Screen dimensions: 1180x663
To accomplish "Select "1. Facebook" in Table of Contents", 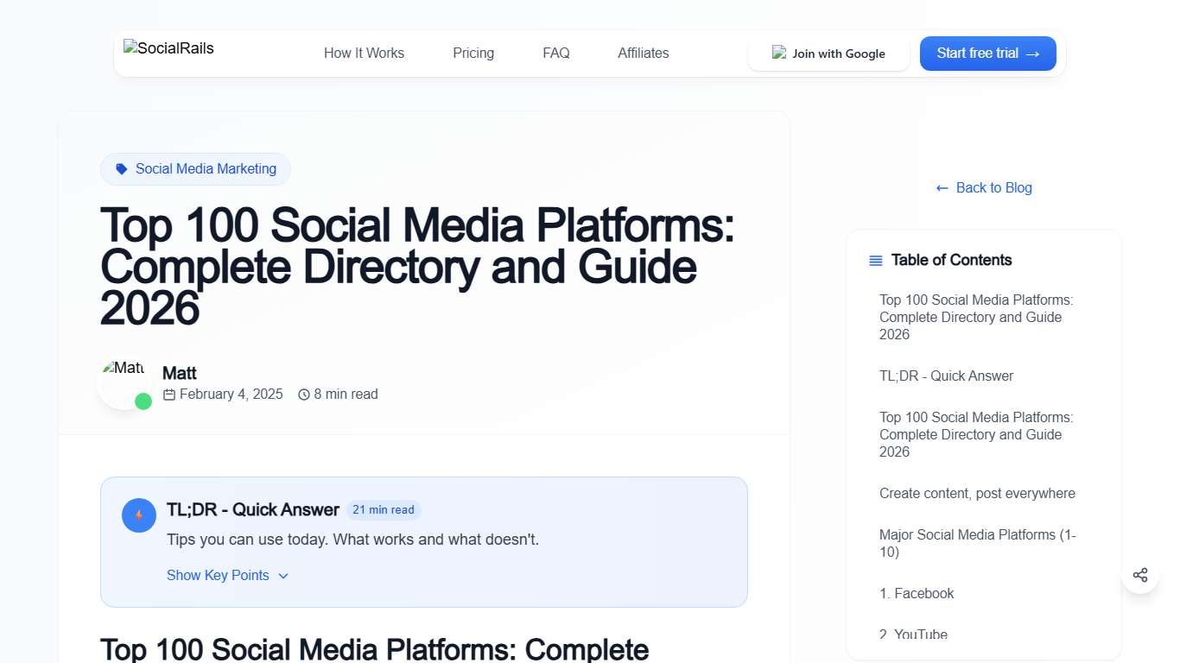I will [x=917, y=593].
